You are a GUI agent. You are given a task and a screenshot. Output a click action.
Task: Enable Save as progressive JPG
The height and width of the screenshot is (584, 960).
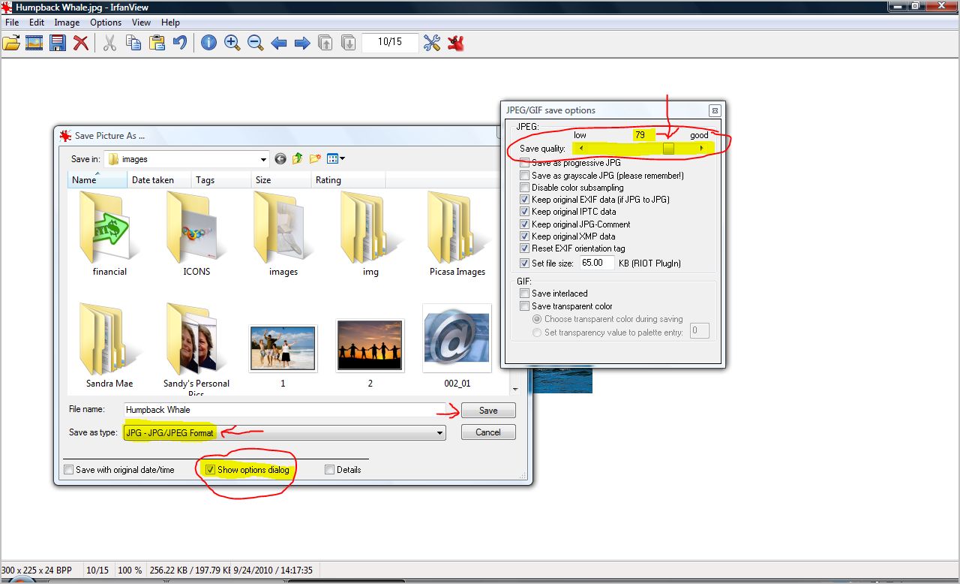point(525,163)
